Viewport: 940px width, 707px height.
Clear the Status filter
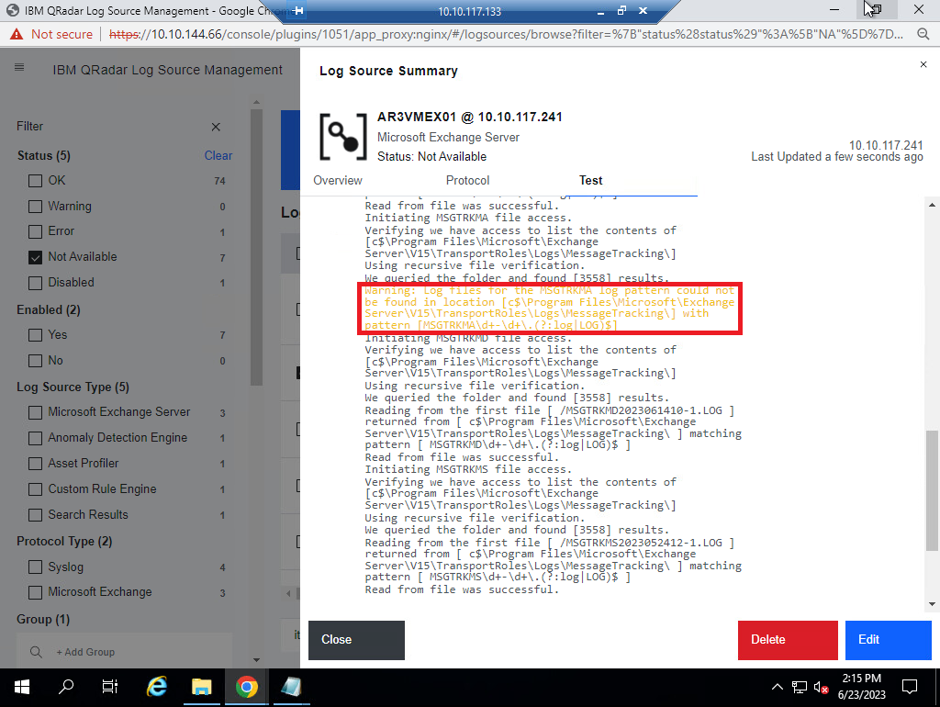[218, 155]
